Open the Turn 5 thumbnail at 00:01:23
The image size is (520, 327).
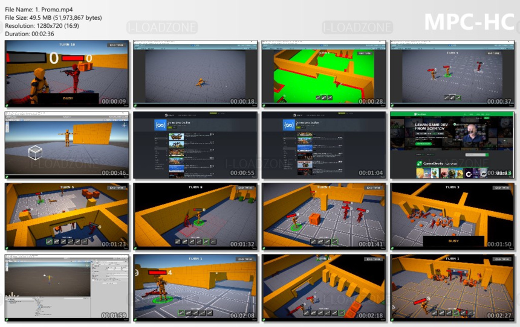(x=67, y=217)
